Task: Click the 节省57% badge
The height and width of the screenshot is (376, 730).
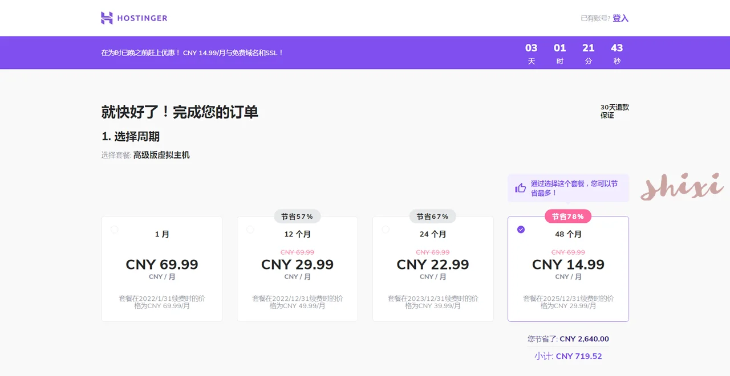Action: tap(297, 216)
